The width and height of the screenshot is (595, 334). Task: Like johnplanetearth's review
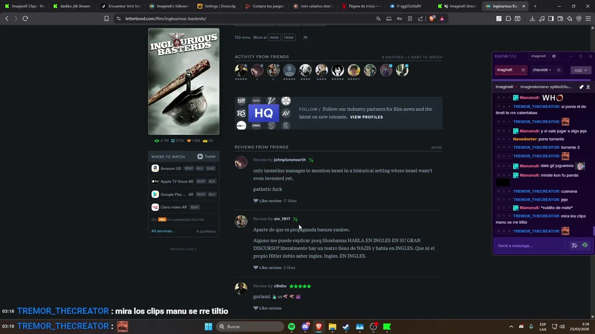click(267, 201)
